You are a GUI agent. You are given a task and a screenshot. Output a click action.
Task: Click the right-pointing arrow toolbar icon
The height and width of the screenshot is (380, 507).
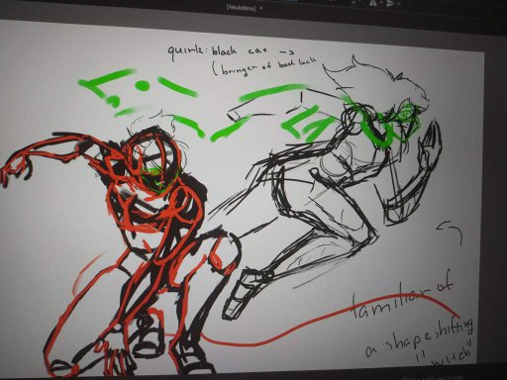click(x=390, y=3)
